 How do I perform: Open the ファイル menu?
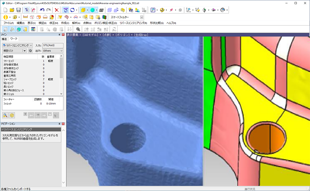pos(9,23)
